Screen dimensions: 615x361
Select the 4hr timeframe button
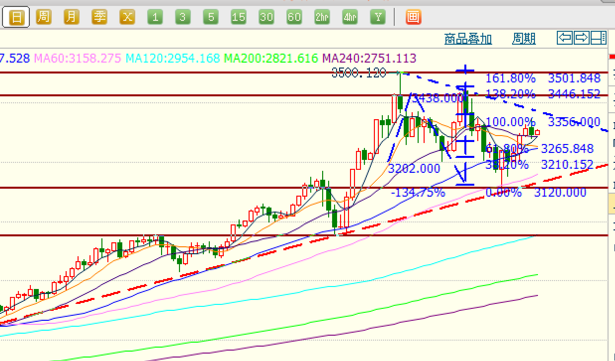coord(350,17)
